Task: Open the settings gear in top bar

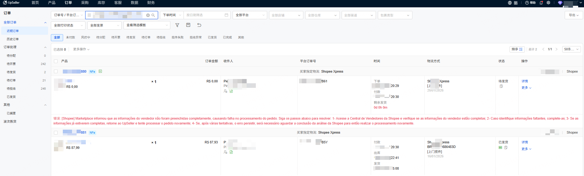Action: pos(548,3)
